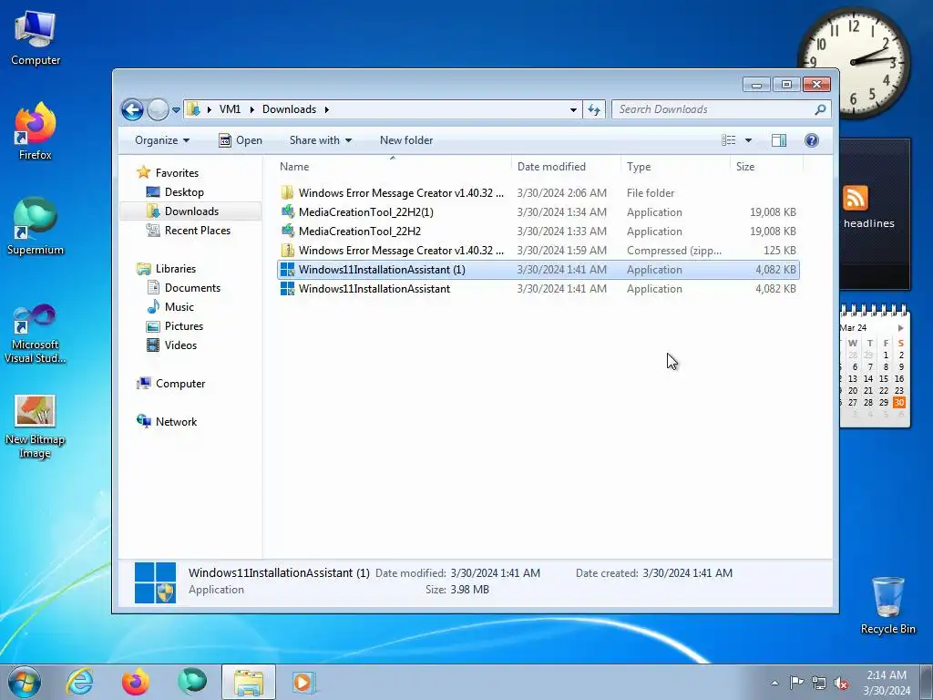Select the Recycle Bin desktop icon
This screenshot has height=700, width=933.
[887, 605]
